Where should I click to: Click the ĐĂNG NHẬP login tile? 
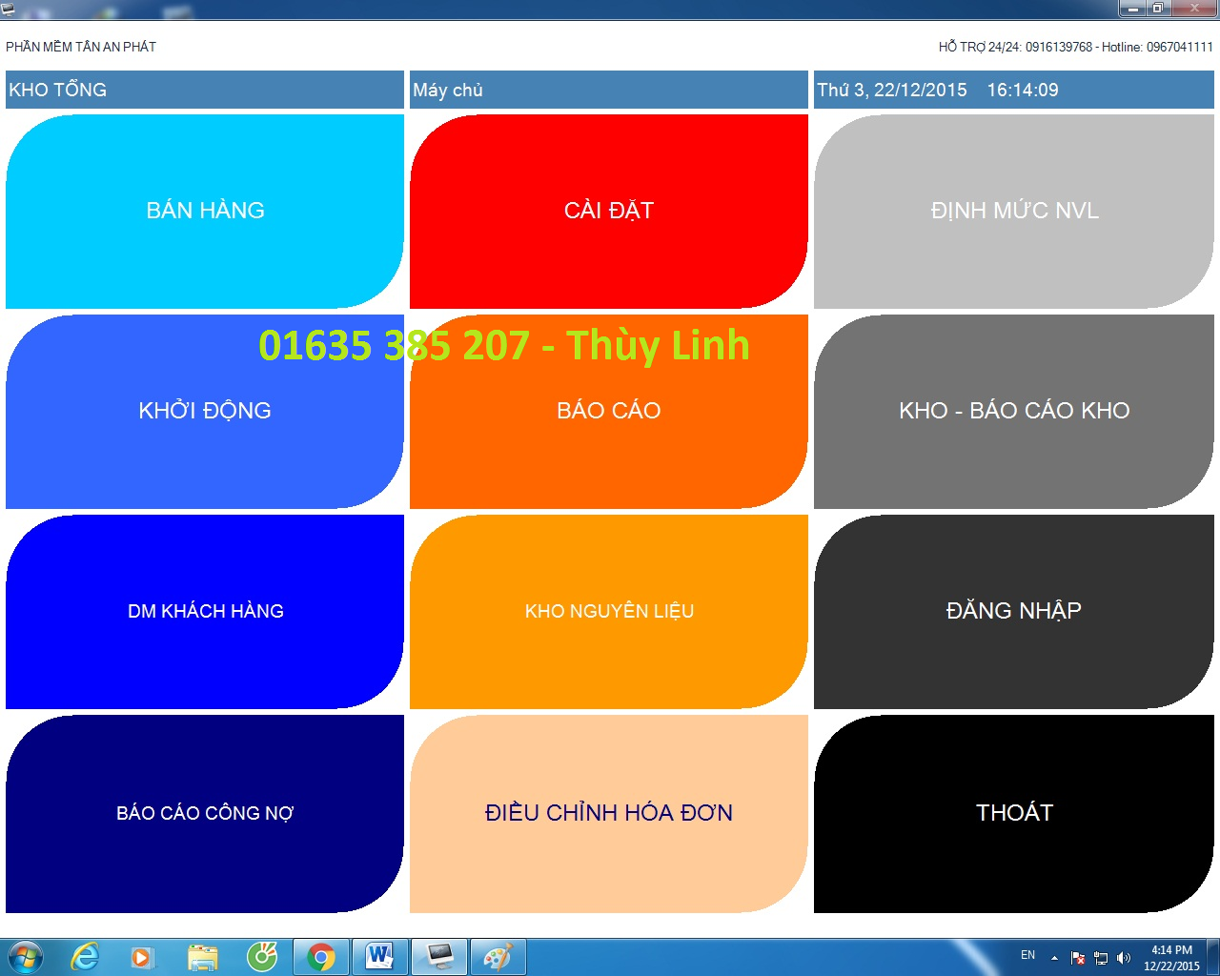[x=1013, y=611]
